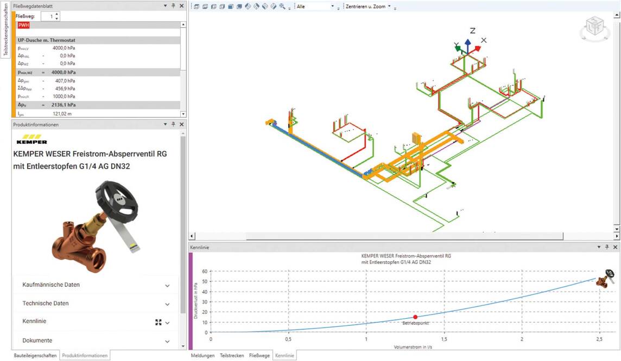Viewport: 621px width, 361px height.
Task: Click Fließwegdatenblatt list scroll-up arrow
Action: pos(183,24)
